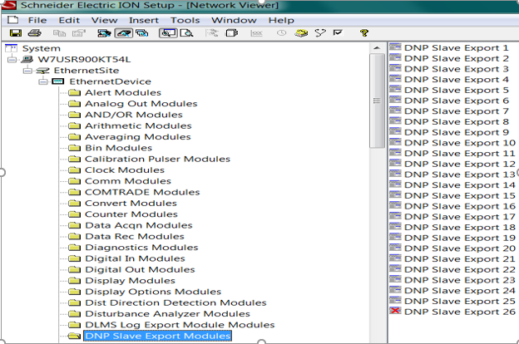
Task: Click the W7USR900KT54L computer icon
Action: coord(27,60)
